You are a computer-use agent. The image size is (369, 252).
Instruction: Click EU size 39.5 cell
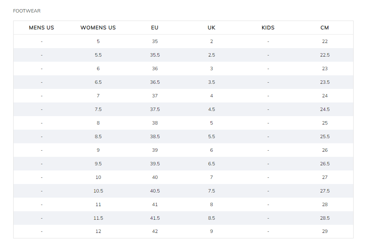coord(155,164)
